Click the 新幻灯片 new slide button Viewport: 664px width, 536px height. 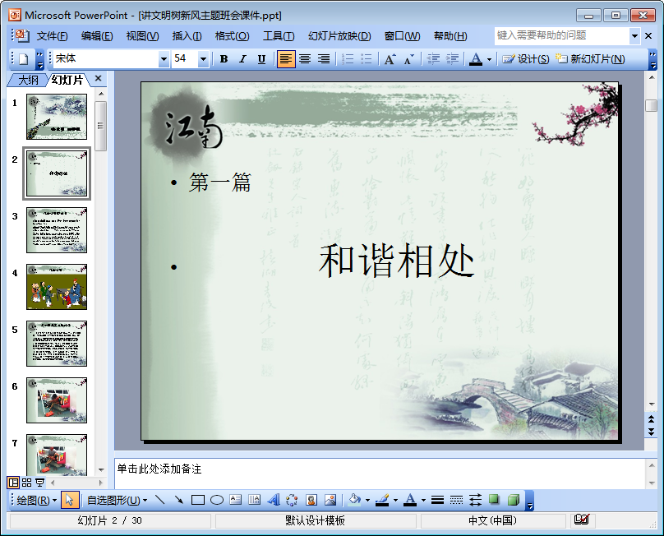click(x=590, y=59)
